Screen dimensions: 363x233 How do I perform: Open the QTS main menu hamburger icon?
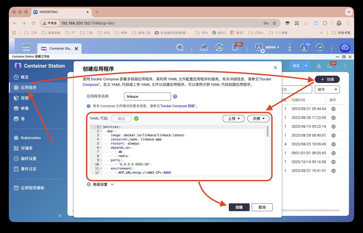(26, 47)
